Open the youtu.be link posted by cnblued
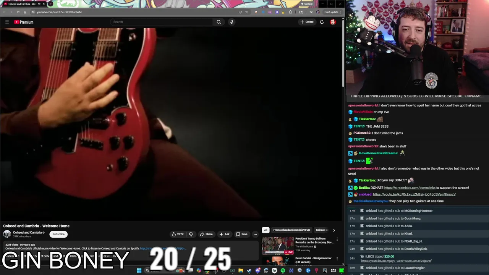This screenshot has height=275, width=489. (x=414, y=194)
